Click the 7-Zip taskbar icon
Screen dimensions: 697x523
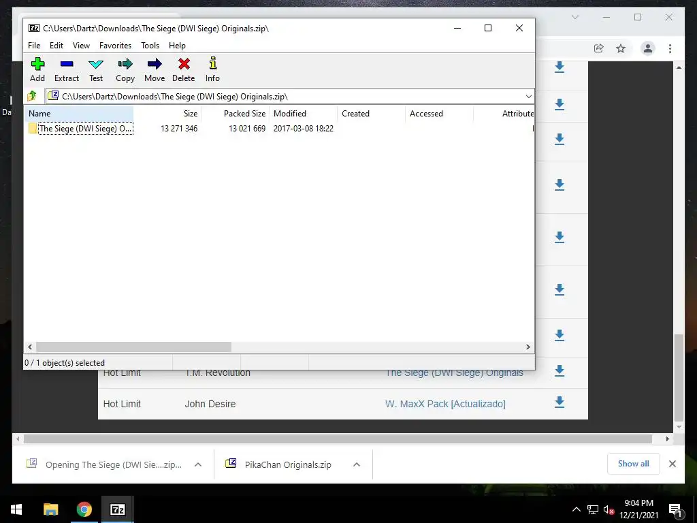117,509
